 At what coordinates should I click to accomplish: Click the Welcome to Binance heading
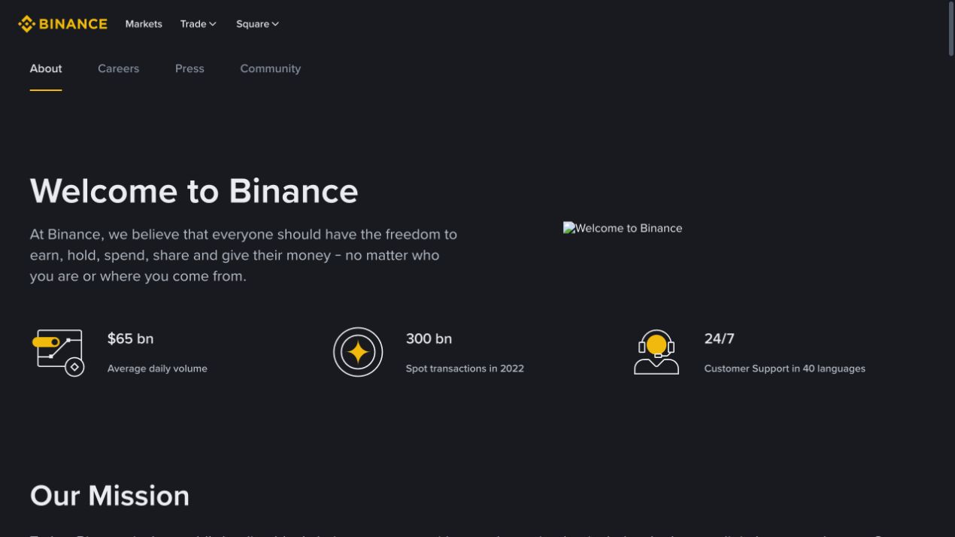(x=194, y=190)
